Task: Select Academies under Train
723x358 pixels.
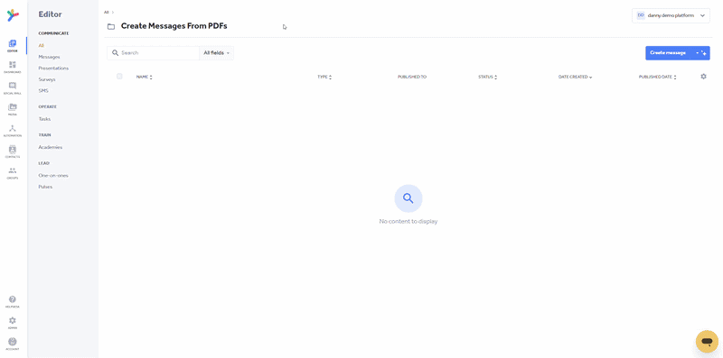Action: 51,147
